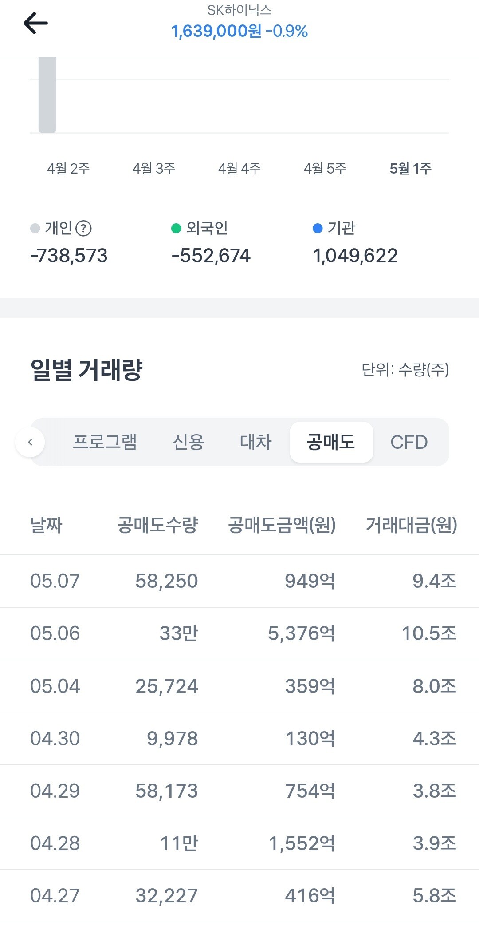
Task: Switch to the 대차 tab
Action: (x=256, y=442)
